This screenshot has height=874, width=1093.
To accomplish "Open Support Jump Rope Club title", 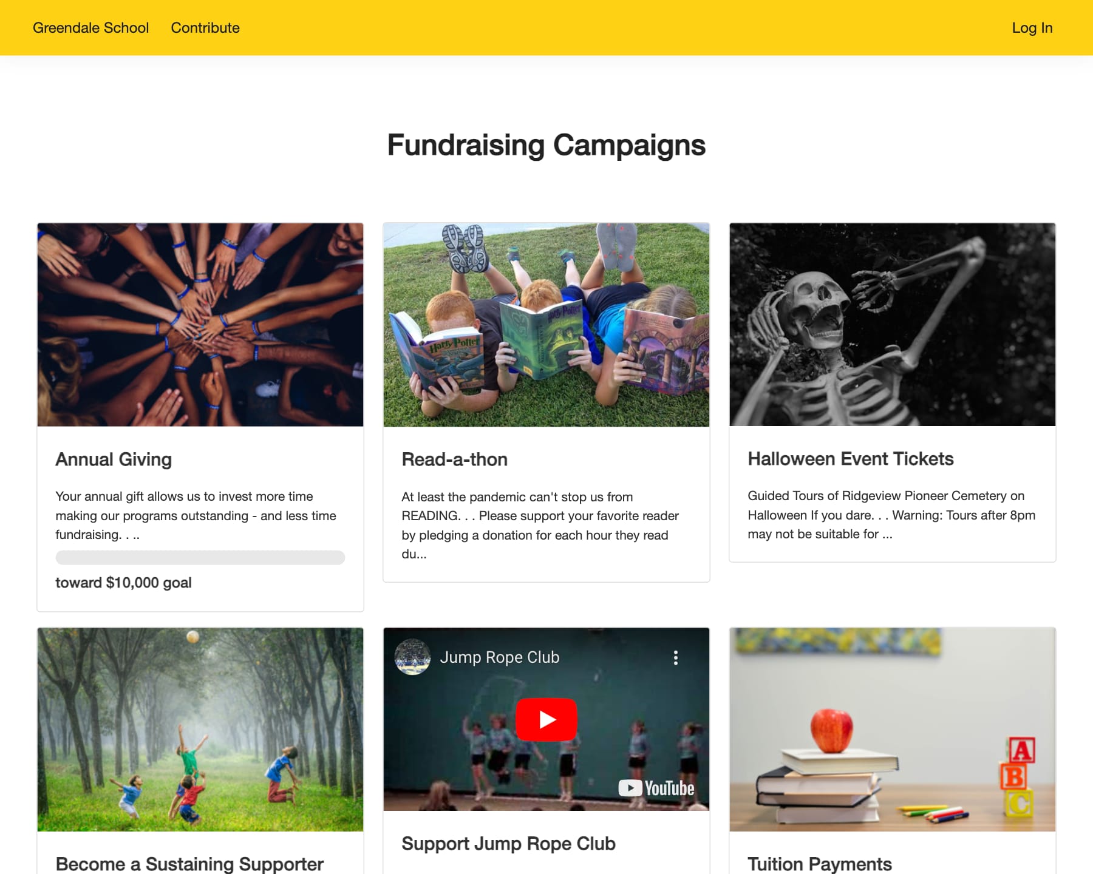I will click(x=508, y=844).
